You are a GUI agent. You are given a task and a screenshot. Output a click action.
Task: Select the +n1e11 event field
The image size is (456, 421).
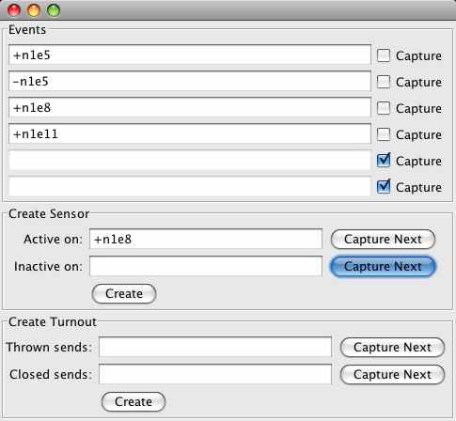pyautogui.click(x=190, y=134)
